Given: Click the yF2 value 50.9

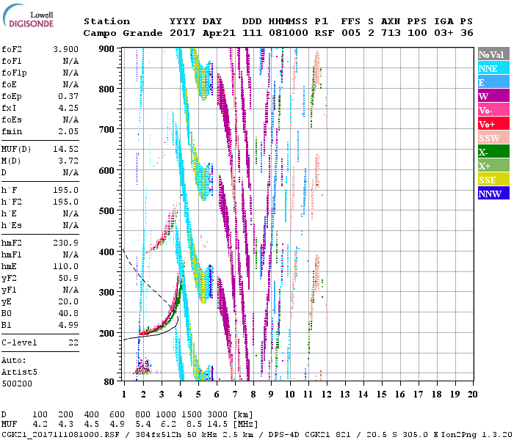Looking at the screenshot, I should (68, 278).
